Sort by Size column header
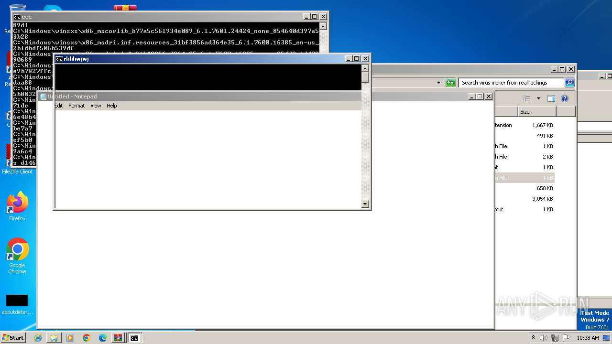The width and height of the screenshot is (612, 344). click(537, 112)
